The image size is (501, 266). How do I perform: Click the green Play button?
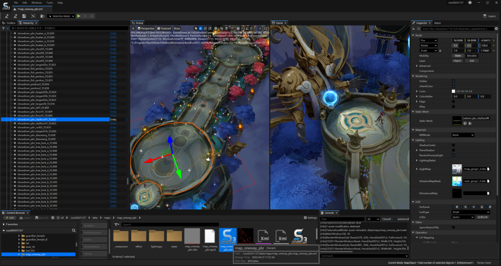click(x=78, y=16)
